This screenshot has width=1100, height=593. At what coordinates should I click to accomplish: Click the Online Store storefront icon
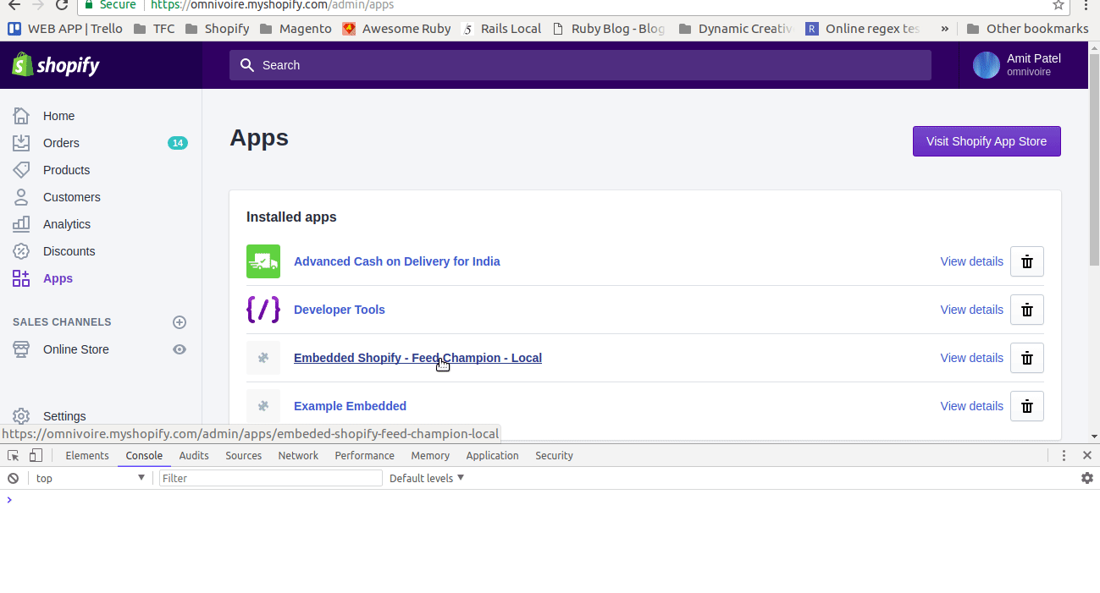21,349
